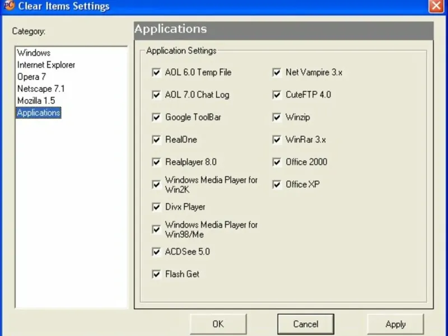
Task: Click the app icon in the title bar
Action: click(10, 6)
